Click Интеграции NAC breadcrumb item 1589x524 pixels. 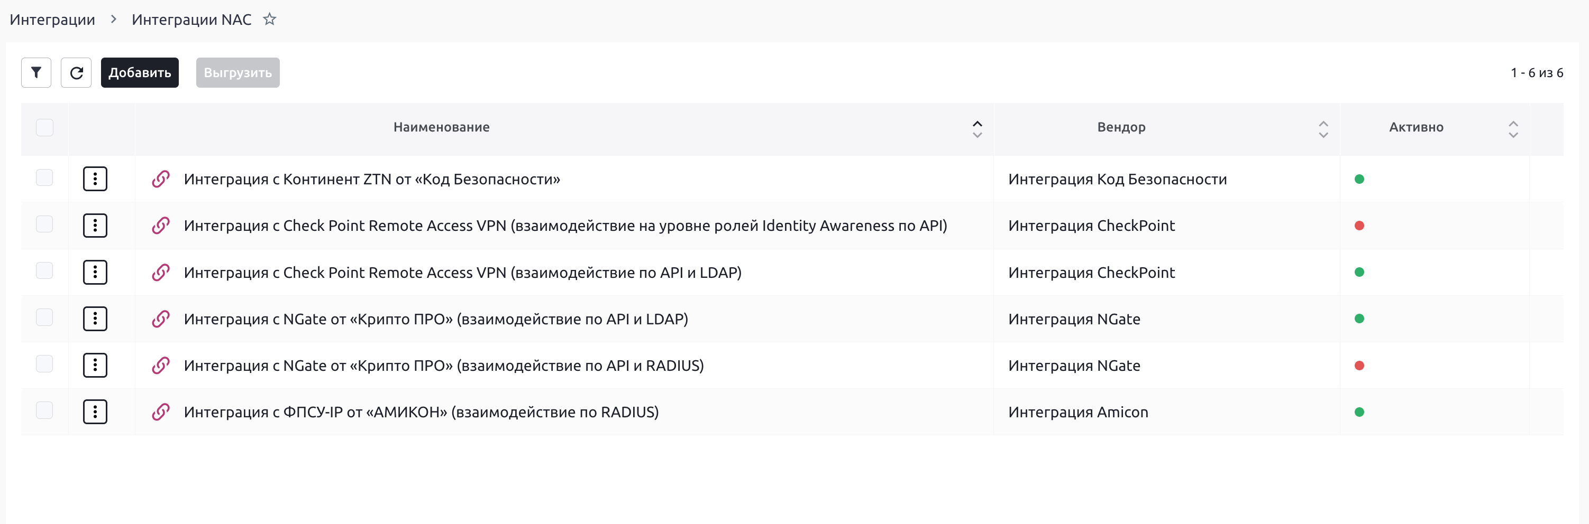point(191,20)
